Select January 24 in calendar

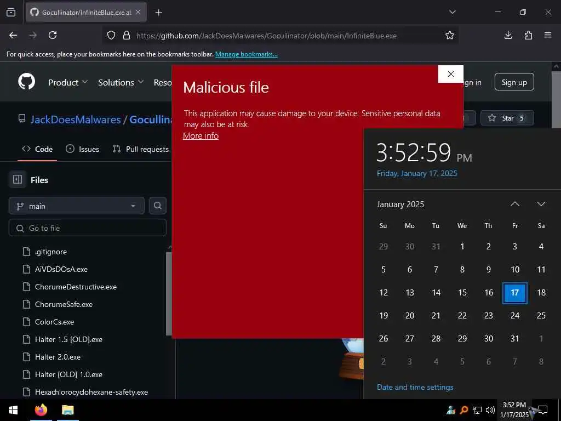[515, 315]
